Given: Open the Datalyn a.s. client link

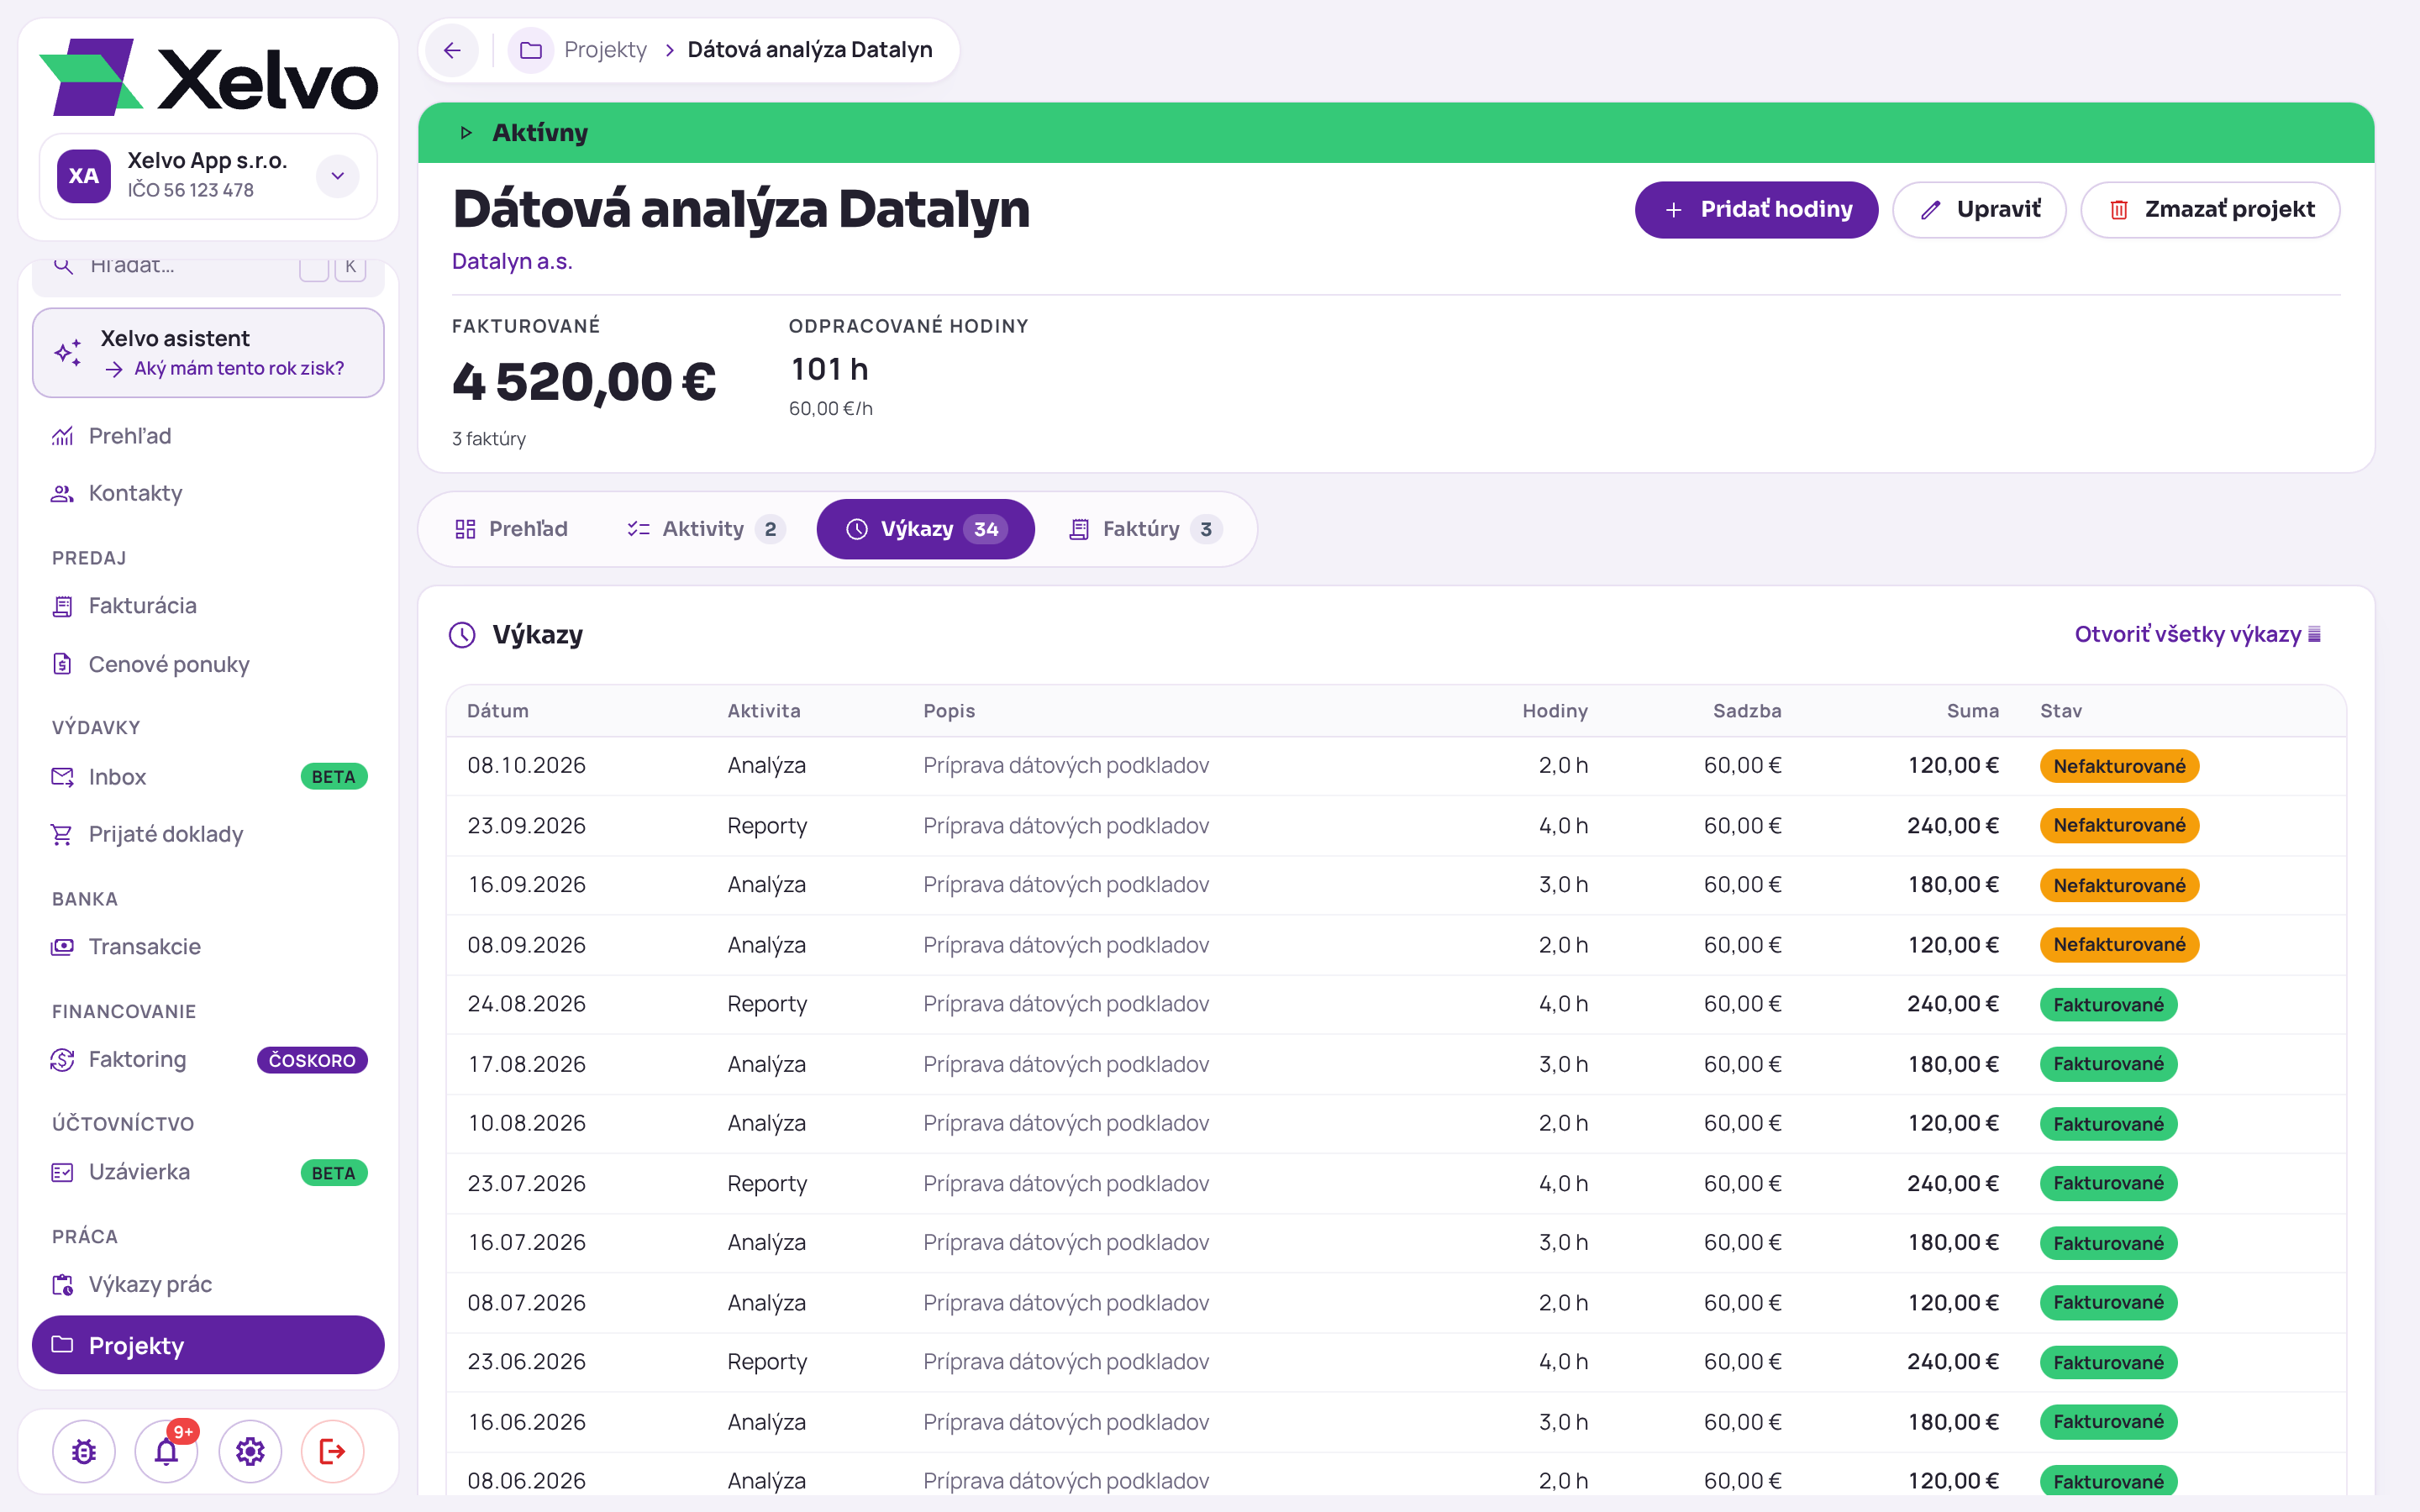Looking at the screenshot, I should coord(512,261).
